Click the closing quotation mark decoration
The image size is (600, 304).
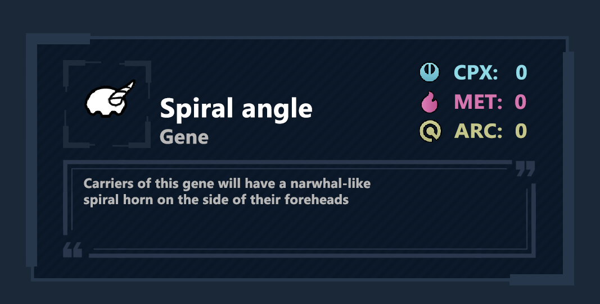[x=525, y=168]
